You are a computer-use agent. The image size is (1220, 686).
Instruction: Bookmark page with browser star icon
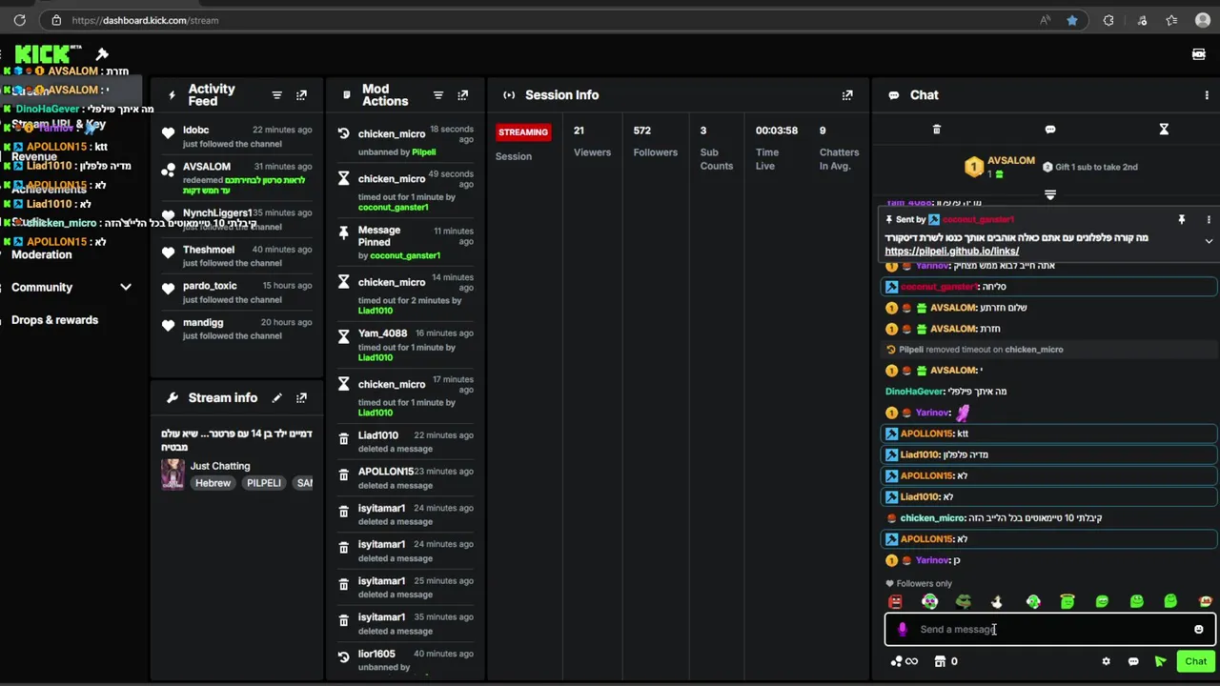[1072, 20]
